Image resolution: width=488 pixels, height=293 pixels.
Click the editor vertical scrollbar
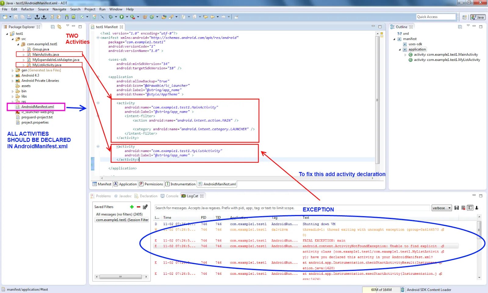377,101
